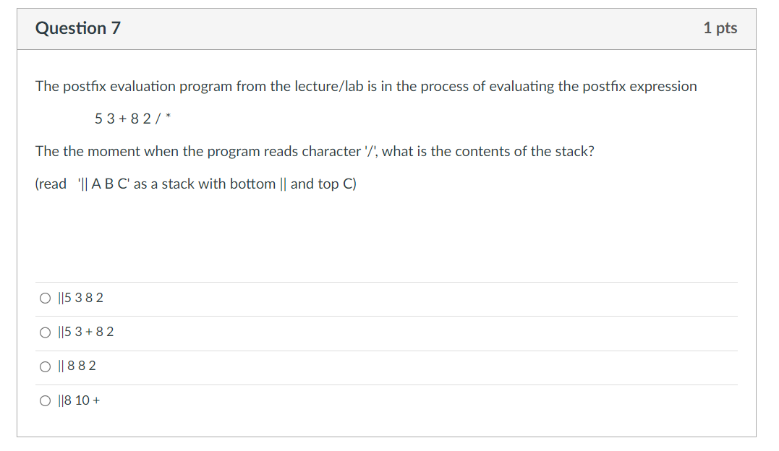Click the "||5 3 + 8 2" answer text

(86, 332)
